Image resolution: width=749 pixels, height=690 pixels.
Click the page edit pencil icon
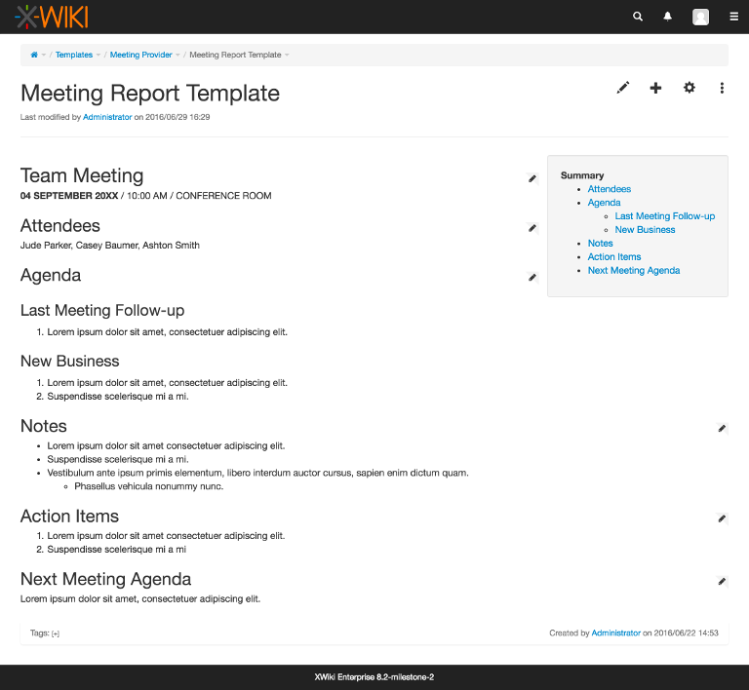tap(623, 88)
